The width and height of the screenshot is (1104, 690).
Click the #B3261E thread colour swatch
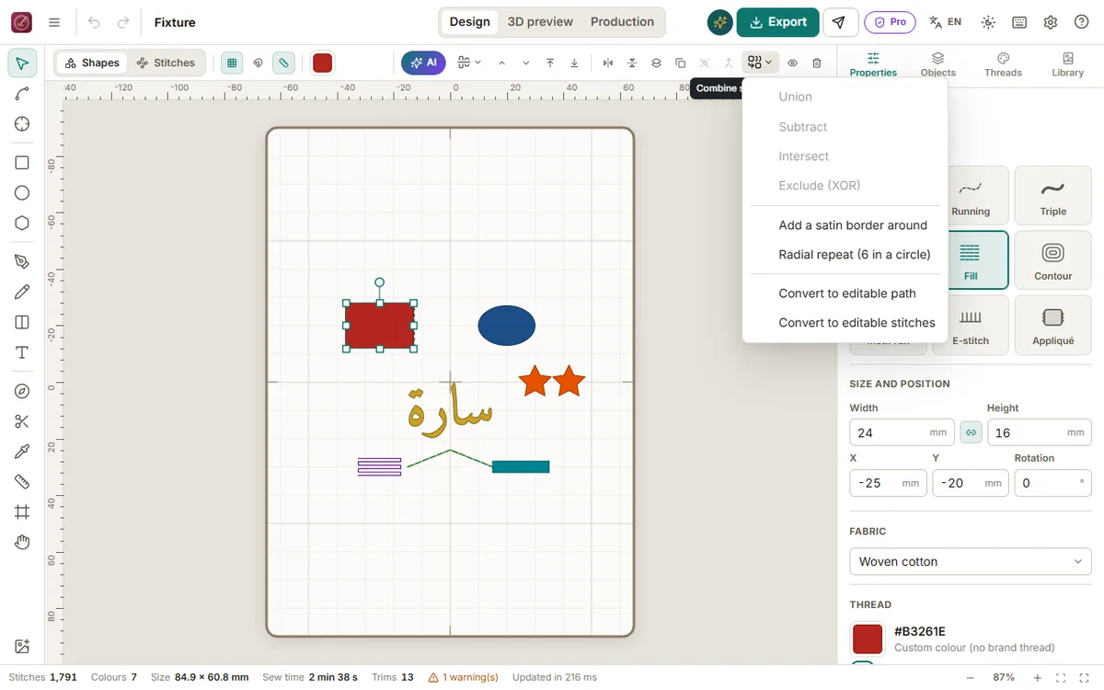click(868, 638)
